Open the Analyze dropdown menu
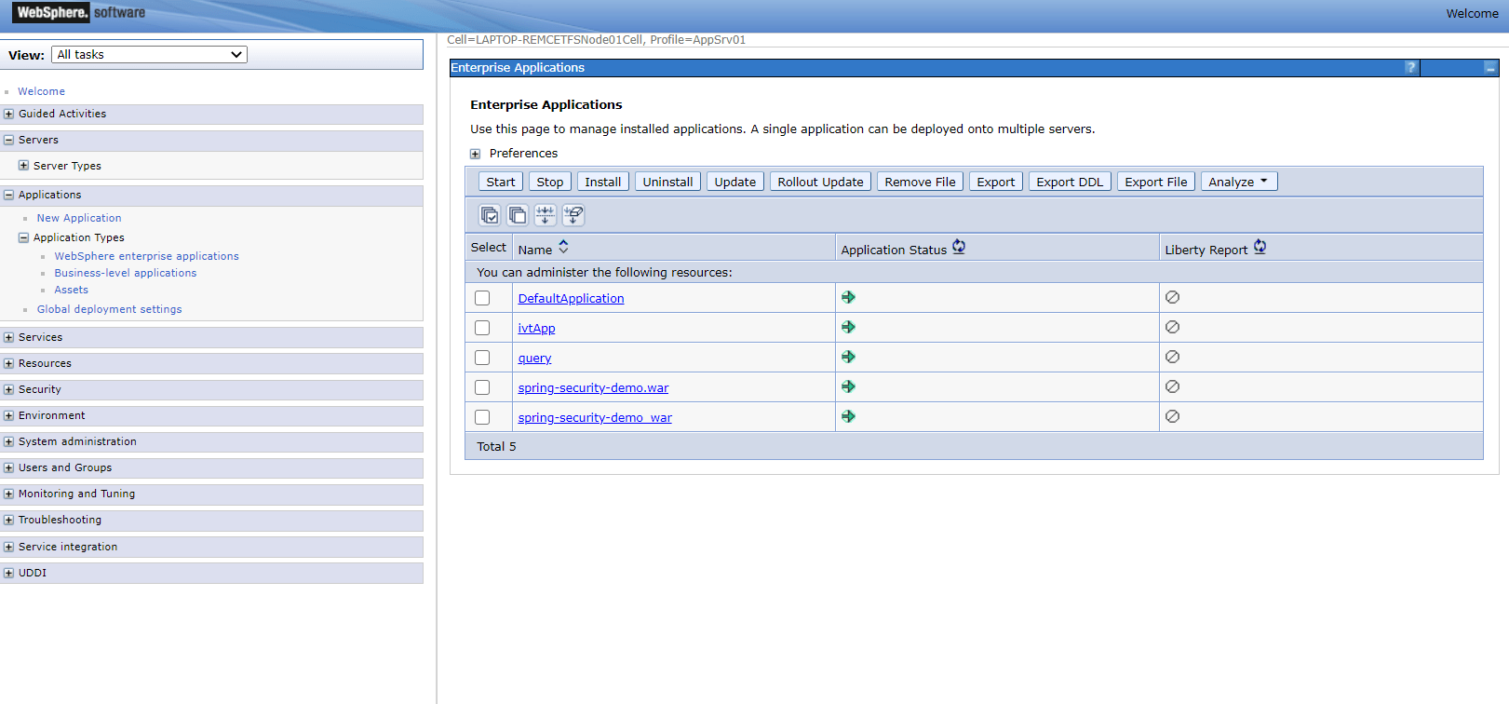 coord(1239,182)
